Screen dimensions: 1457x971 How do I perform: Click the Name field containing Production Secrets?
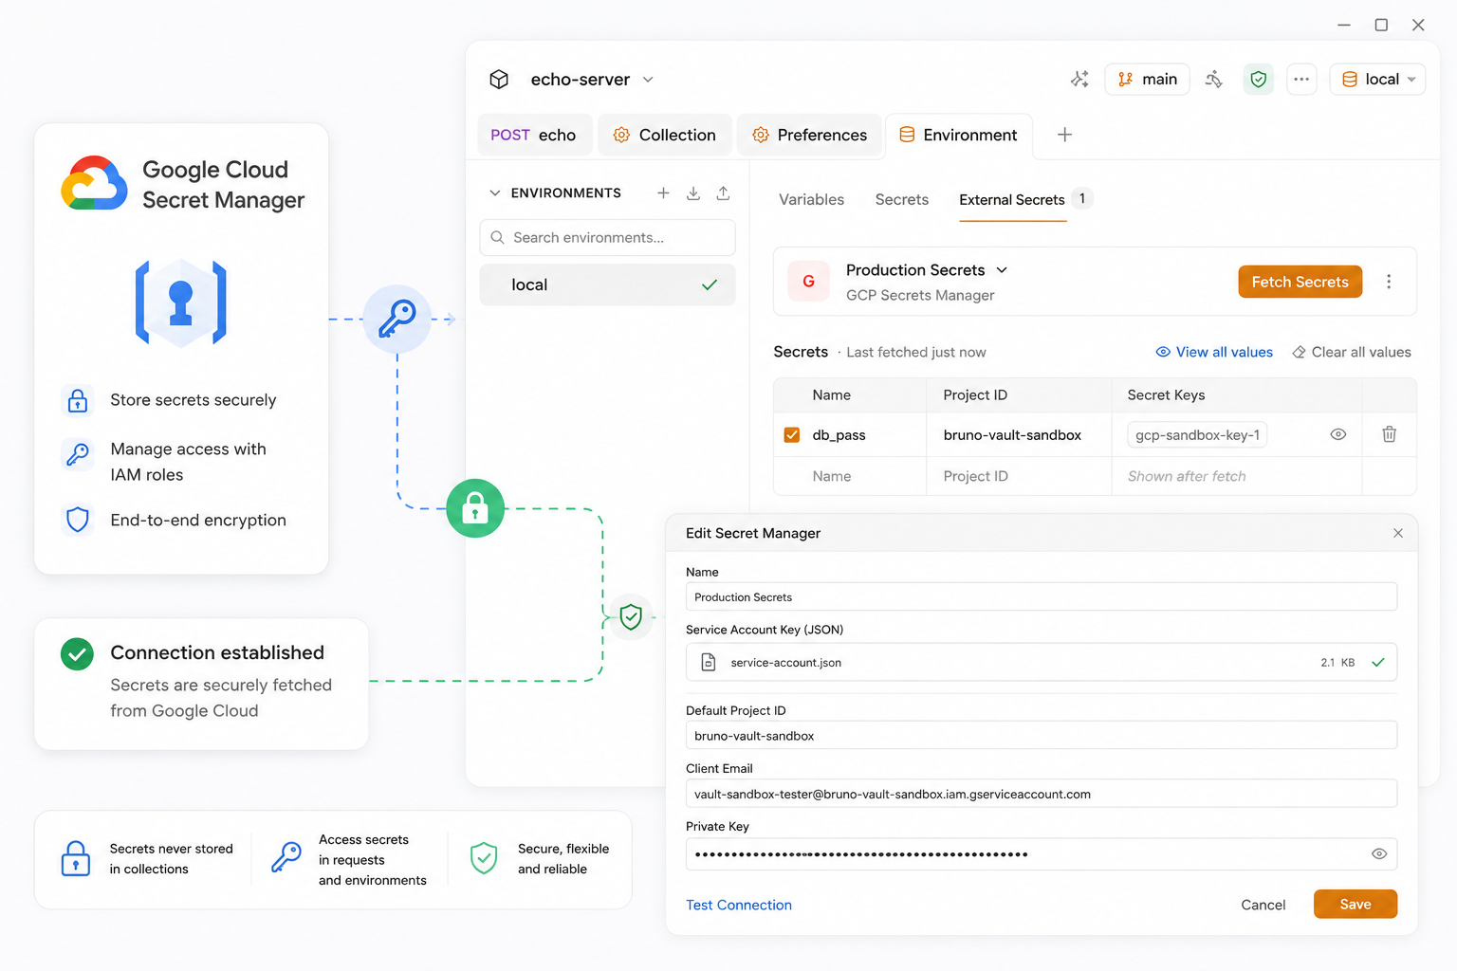[x=1041, y=597]
